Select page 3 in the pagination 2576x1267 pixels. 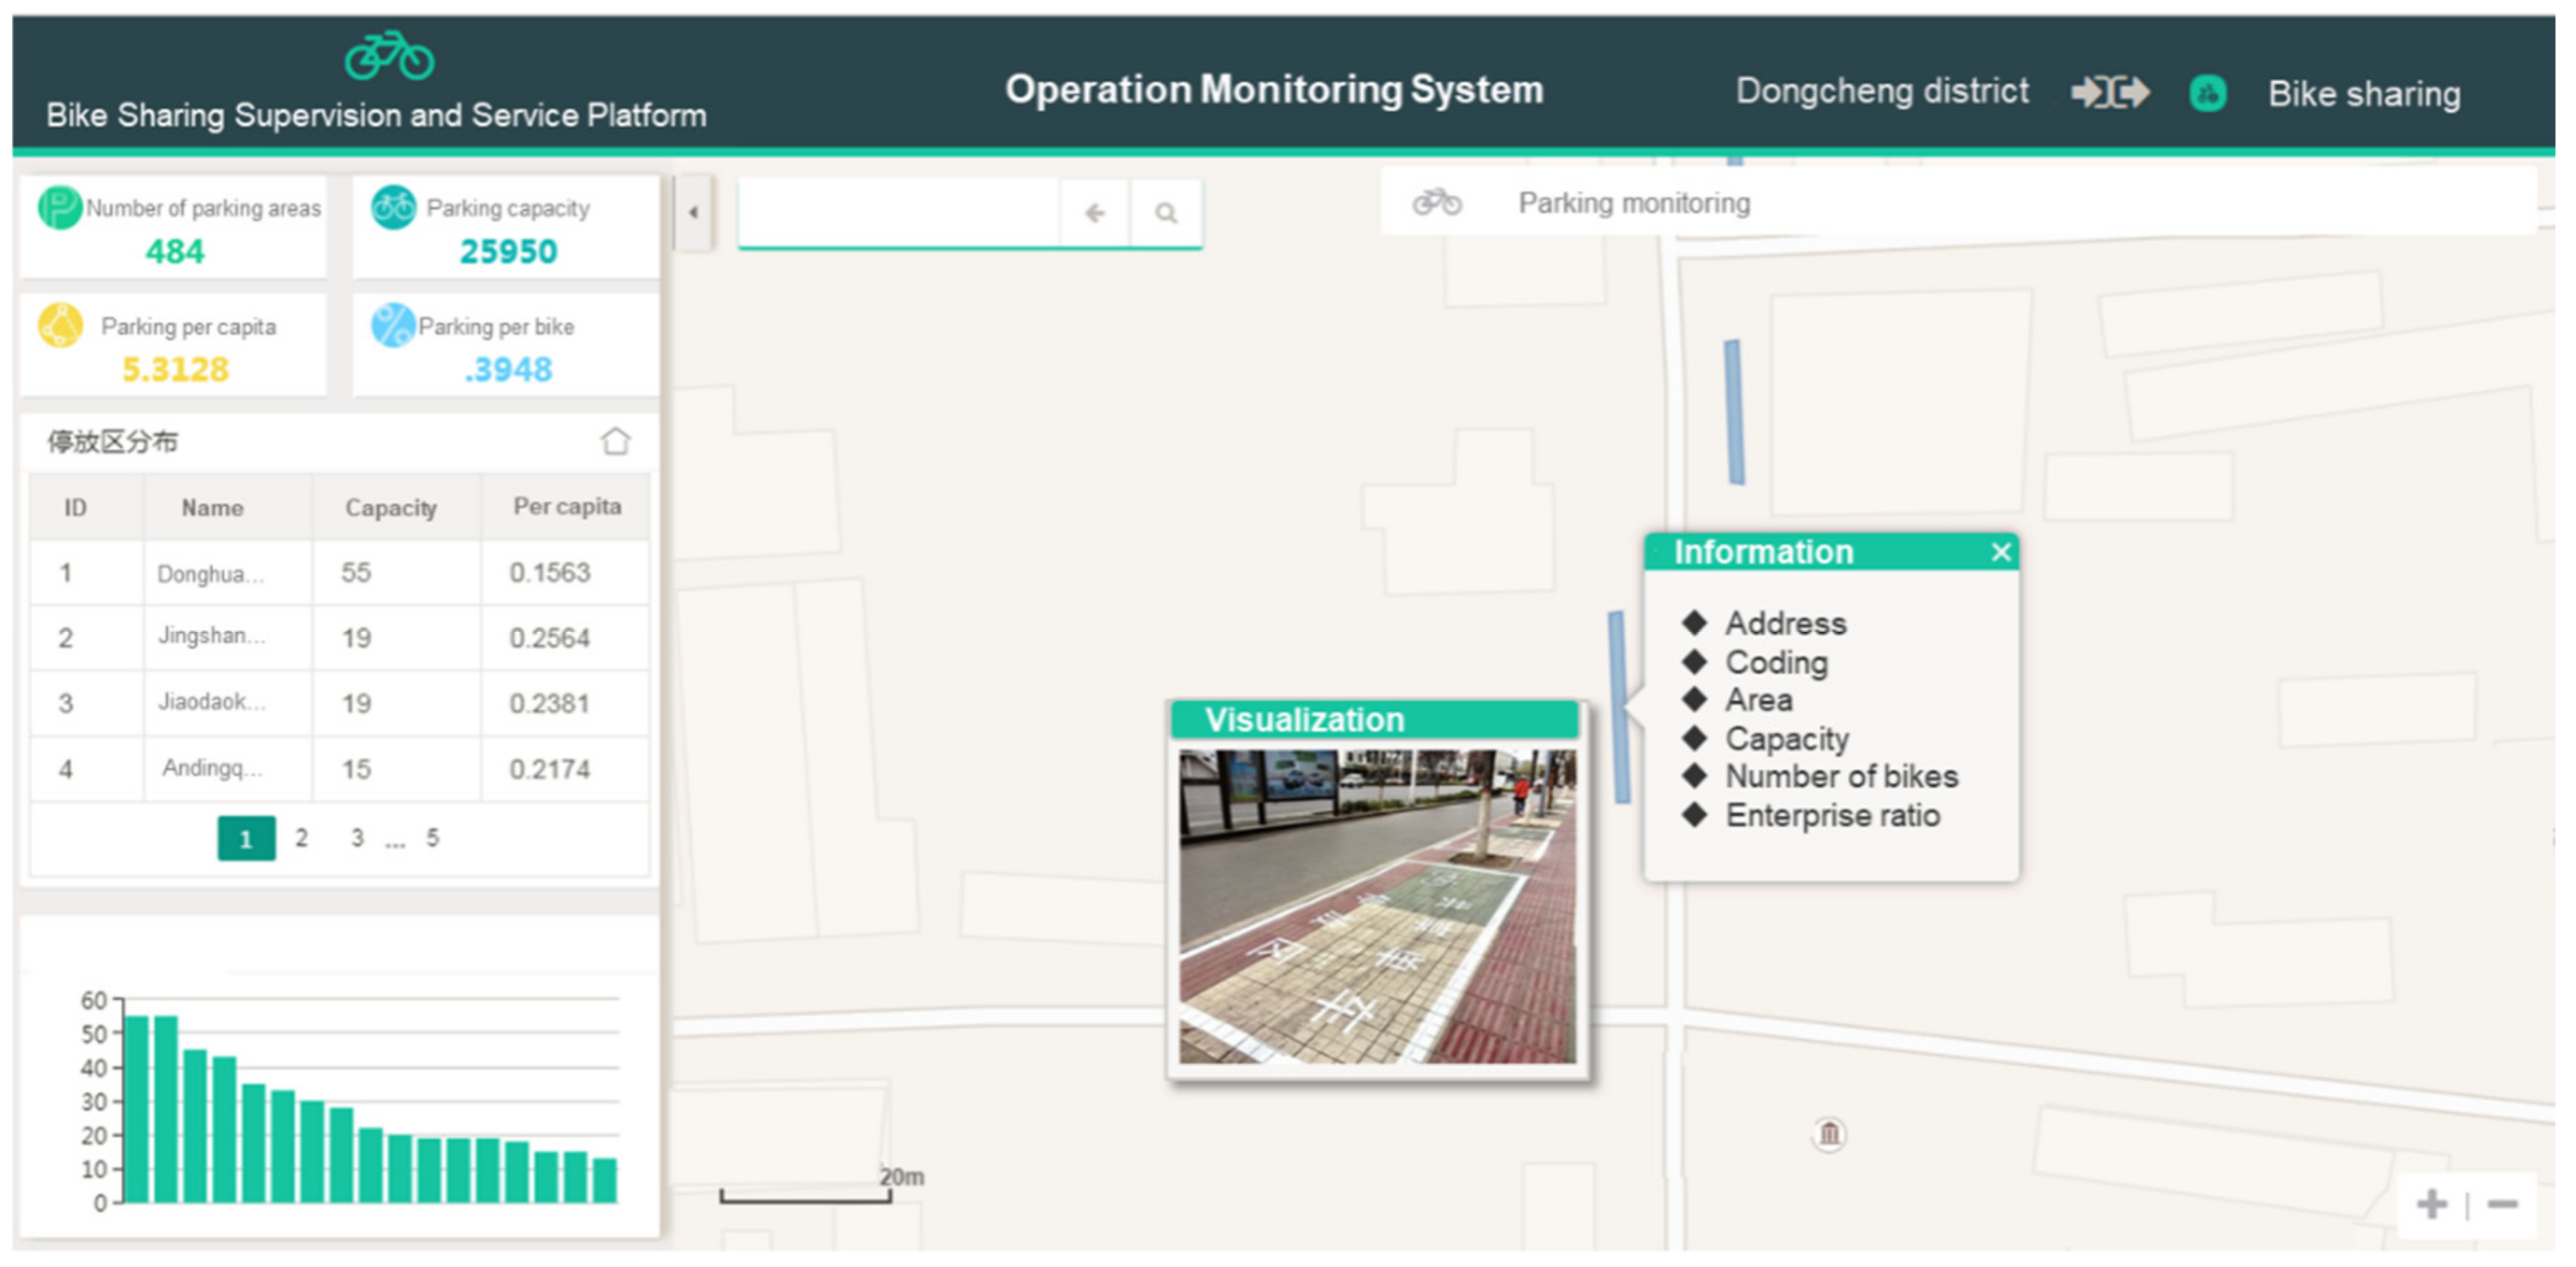(357, 838)
